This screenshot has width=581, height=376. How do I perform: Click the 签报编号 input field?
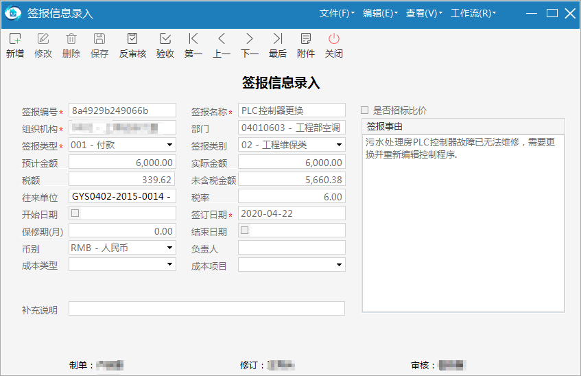pyautogui.click(x=122, y=110)
